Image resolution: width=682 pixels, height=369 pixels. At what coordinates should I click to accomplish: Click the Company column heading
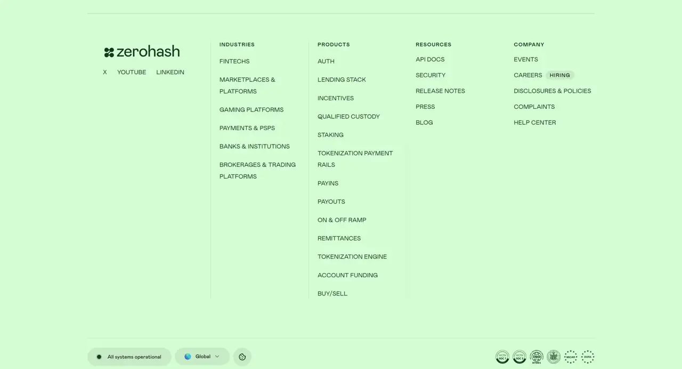(529, 44)
